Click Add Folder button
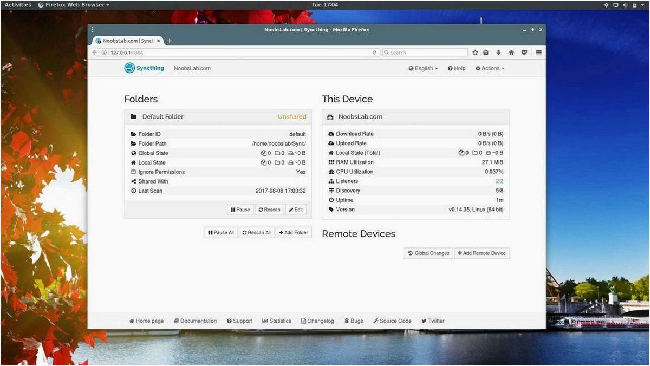650x366 pixels. click(294, 232)
